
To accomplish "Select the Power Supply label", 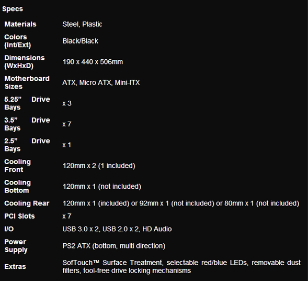I will [16, 246].
